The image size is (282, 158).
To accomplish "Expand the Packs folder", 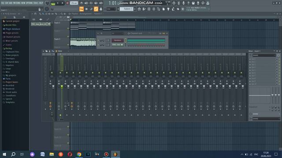I will tap(8, 79).
